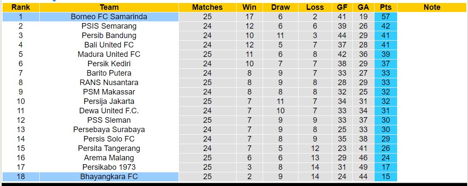
Task: Select Persib Bandung in the table
Action: [x=109, y=35]
